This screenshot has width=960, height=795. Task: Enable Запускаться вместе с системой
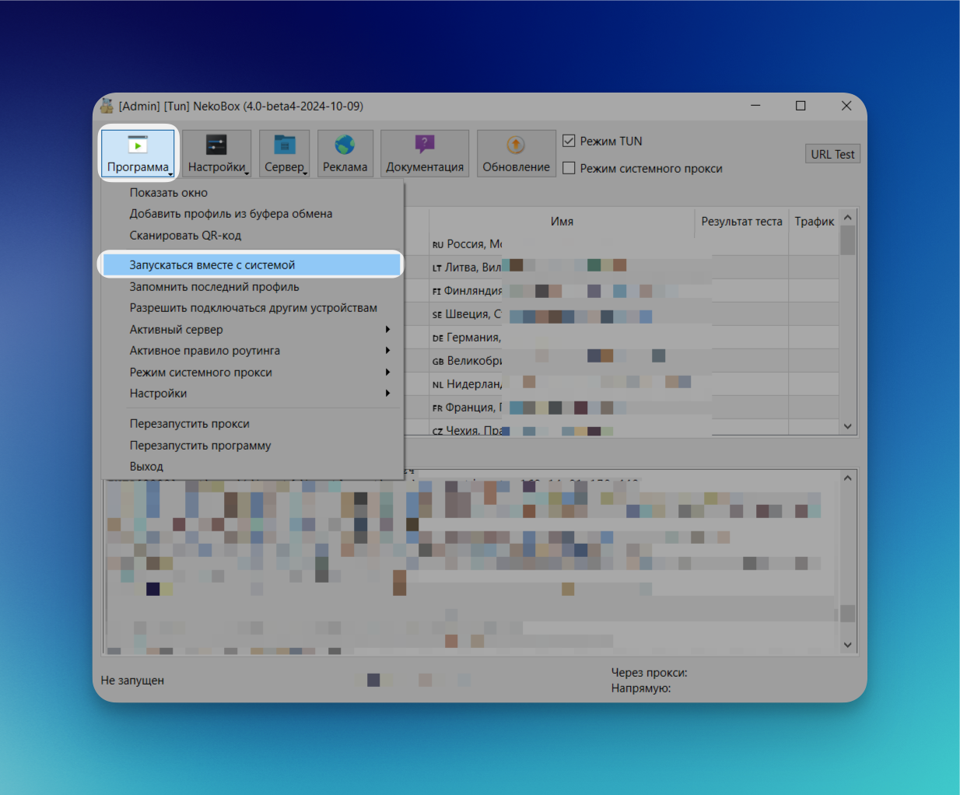[252, 264]
